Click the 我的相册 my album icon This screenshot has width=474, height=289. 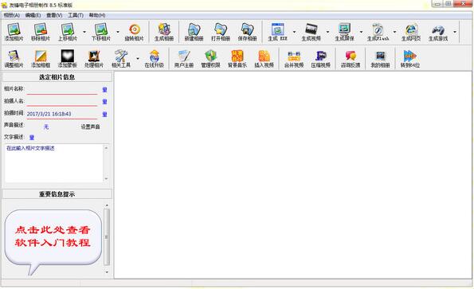(x=380, y=57)
